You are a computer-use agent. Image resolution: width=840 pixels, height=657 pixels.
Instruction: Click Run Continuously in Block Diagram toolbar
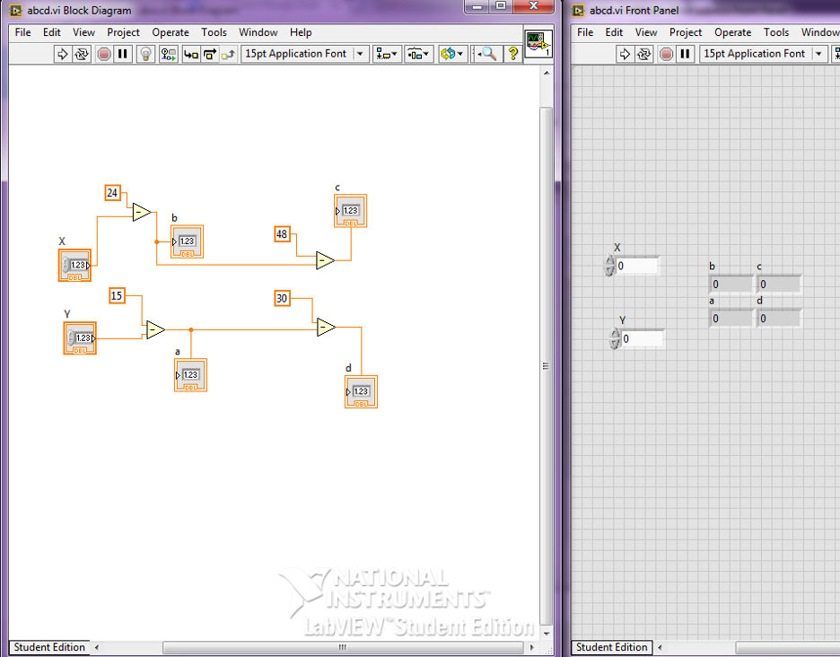(82, 54)
